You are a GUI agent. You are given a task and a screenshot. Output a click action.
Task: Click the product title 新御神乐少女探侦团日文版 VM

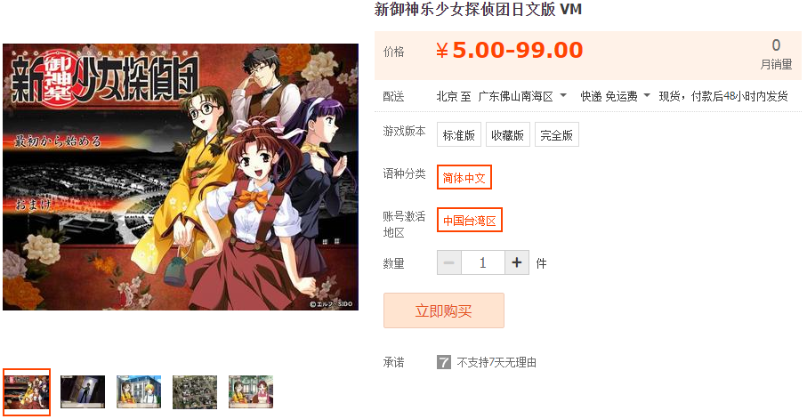point(478,9)
